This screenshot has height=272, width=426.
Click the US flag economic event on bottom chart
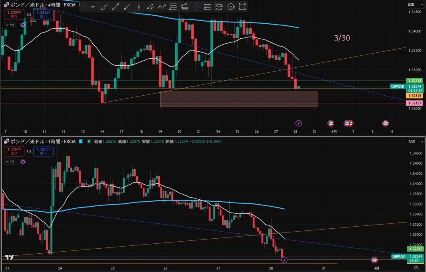(374, 260)
